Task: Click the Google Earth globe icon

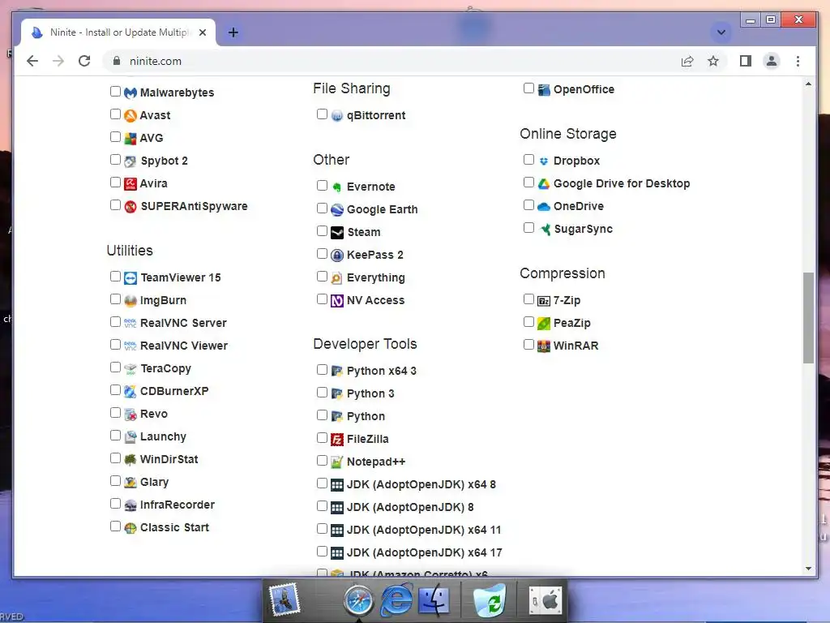Action: (337, 210)
